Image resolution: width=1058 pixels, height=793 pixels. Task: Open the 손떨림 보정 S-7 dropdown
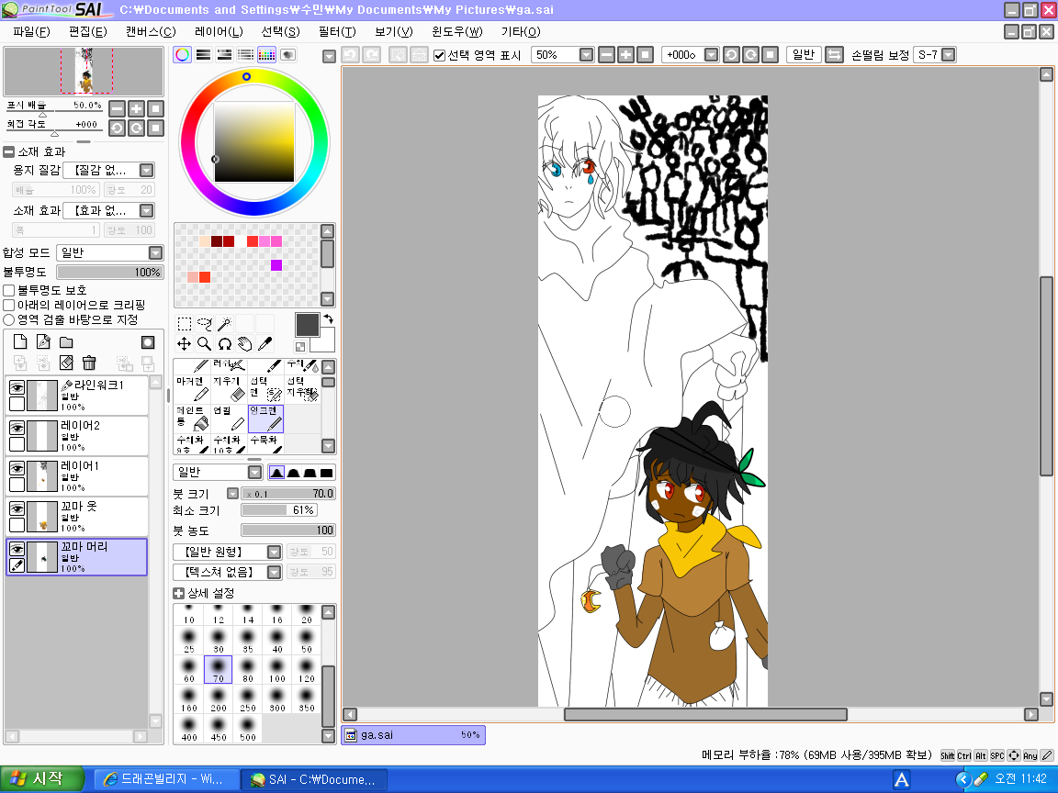click(x=948, y=55)
